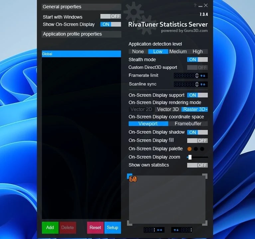
Task: Click version number 7.3.4
Action: (x=204, y=15)
